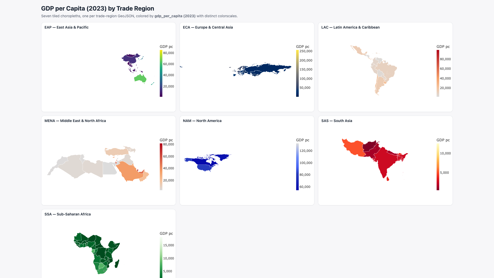The width and height of the screenshot is (494, 278).
Task: Click the United States on the NAM map
Action: point(205,168)
